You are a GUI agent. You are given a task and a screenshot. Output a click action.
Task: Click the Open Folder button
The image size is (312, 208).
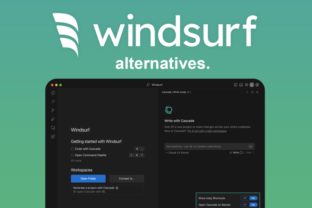[x=88, y=179]
